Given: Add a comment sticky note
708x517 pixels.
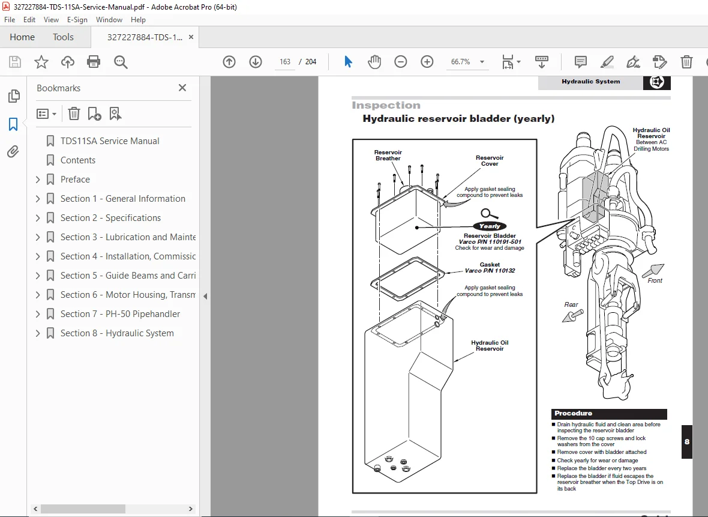Looking at the screenshot, I should coord(581,61).
